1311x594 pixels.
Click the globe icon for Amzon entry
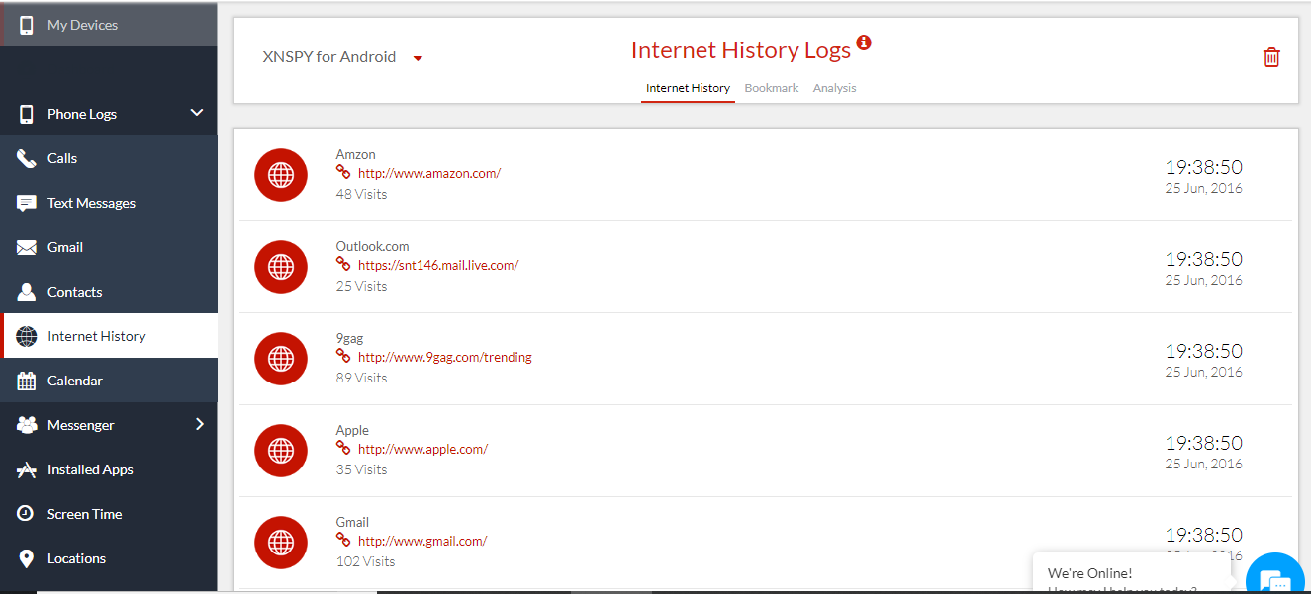pyautogui.click(x=281, y=175)
